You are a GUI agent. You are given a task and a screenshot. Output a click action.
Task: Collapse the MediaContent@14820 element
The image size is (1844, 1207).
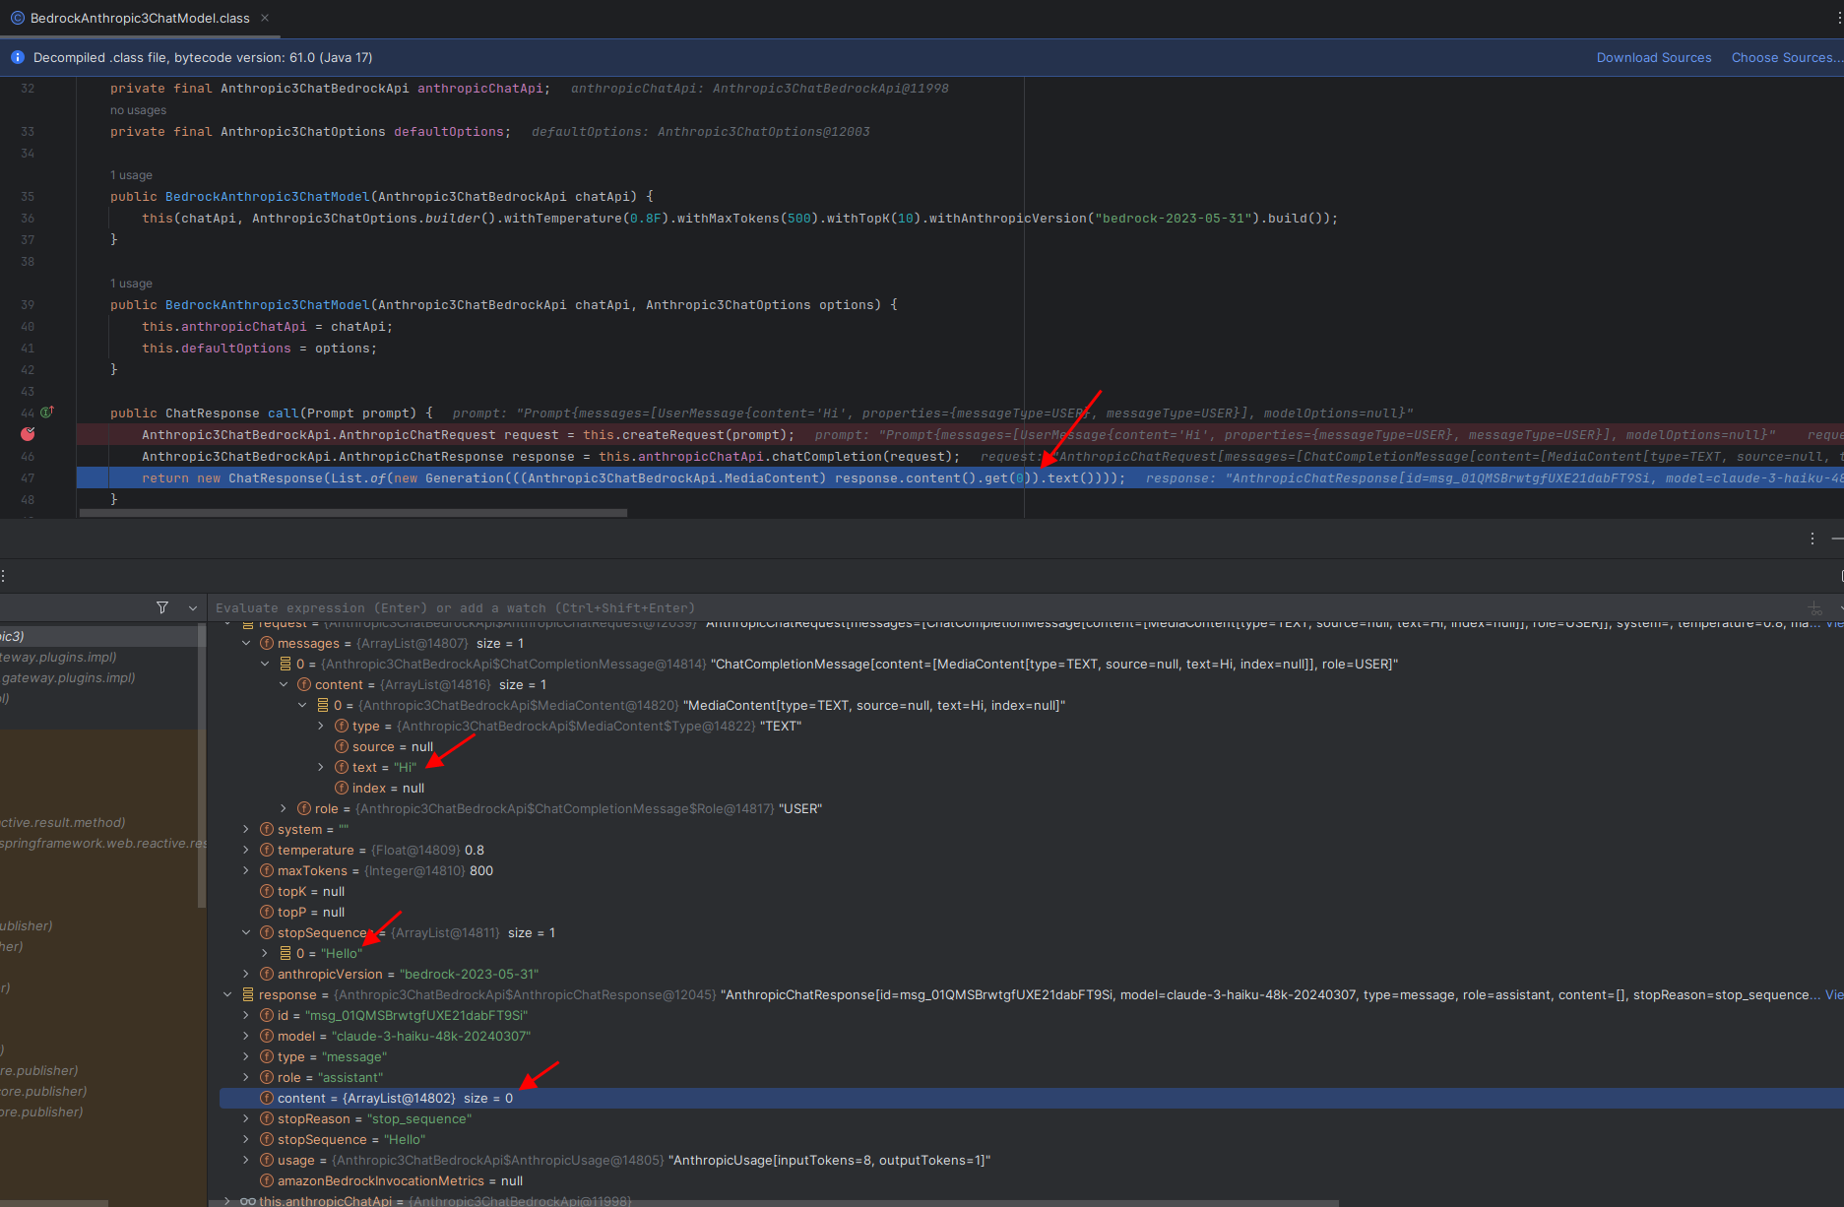coord(302,705)
